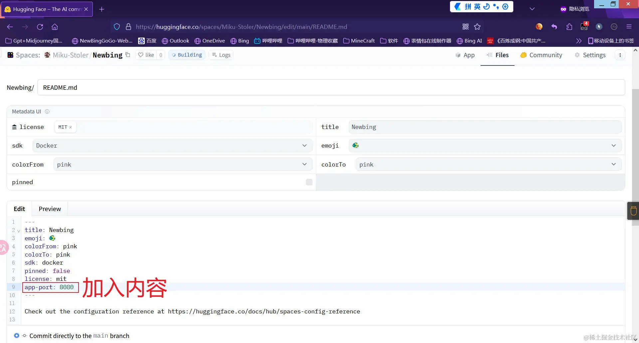Image resolution: width=639 pixels, height=343 pixels.
Task: Bookmark this page with the star icon
Action: [477, 27]
